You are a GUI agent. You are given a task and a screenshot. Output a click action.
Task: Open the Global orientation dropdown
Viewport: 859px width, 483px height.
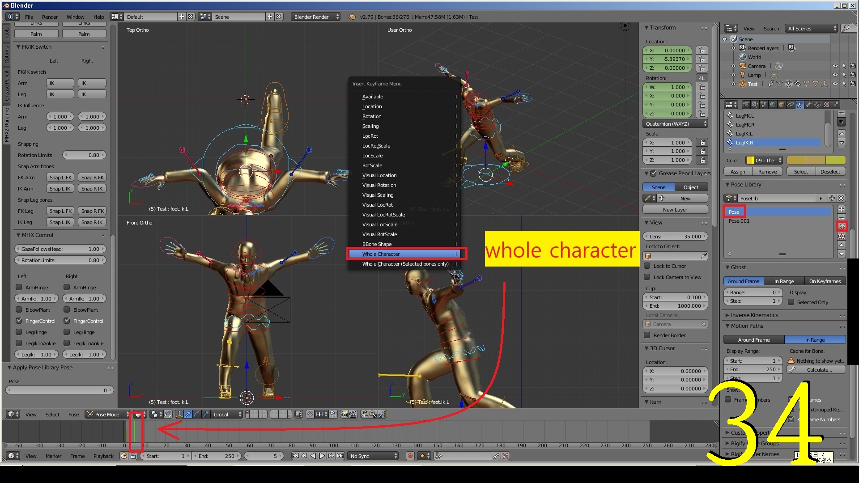point(227,415)
